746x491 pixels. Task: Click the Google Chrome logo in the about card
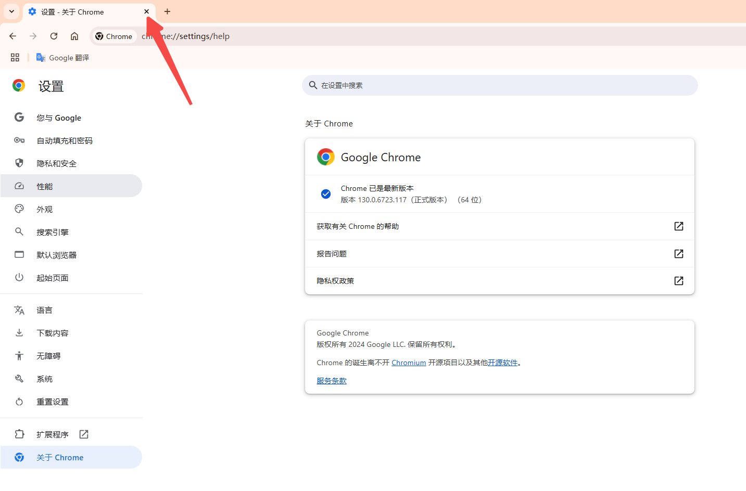(326, 157)
